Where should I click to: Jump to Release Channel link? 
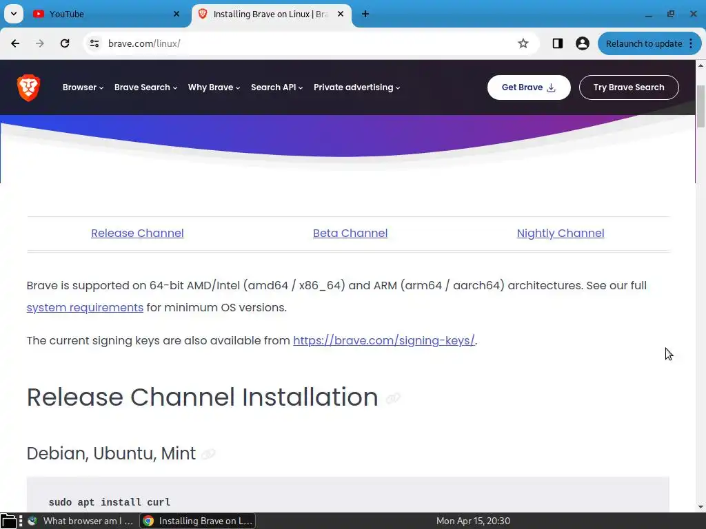pyautogui.click(x=137, y=233)
